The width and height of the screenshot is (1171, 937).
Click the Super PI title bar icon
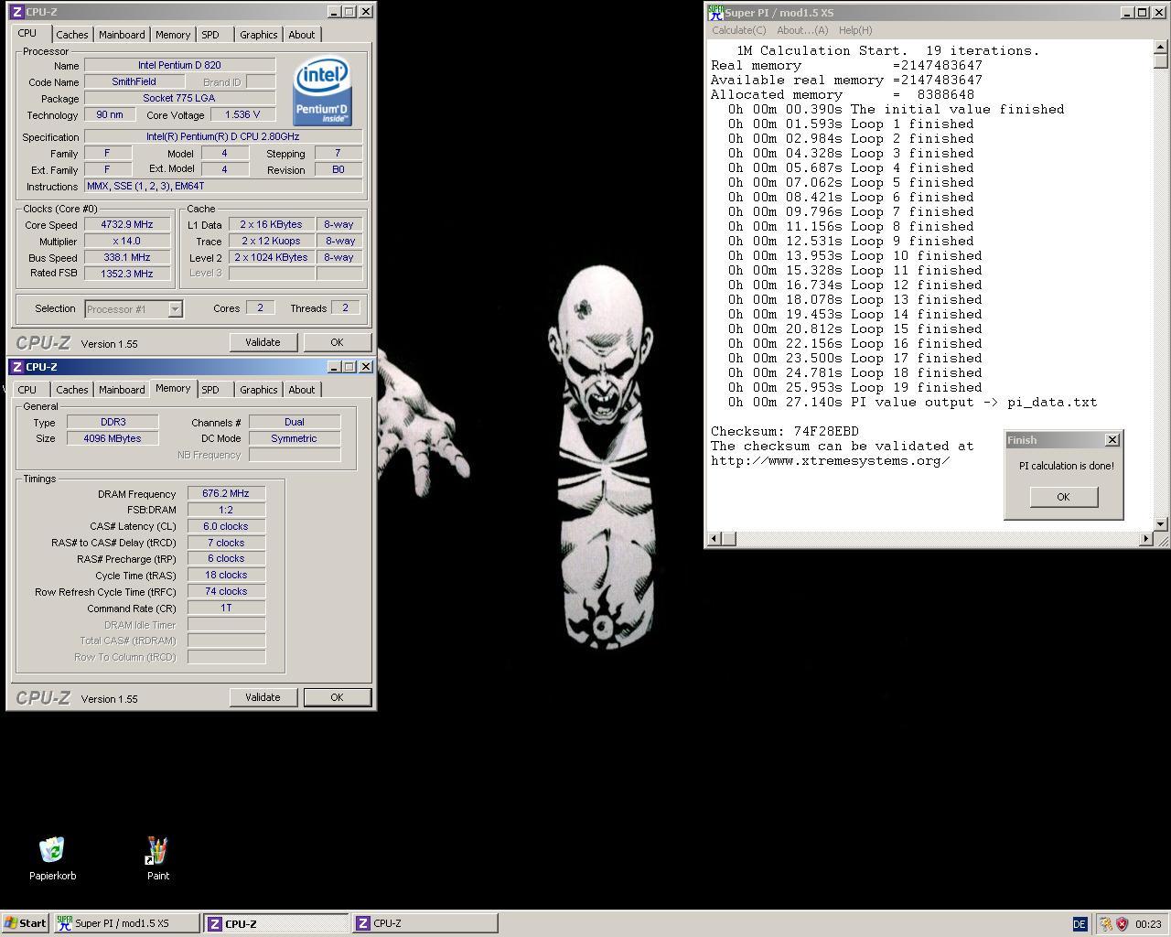[x=716, y=12]
